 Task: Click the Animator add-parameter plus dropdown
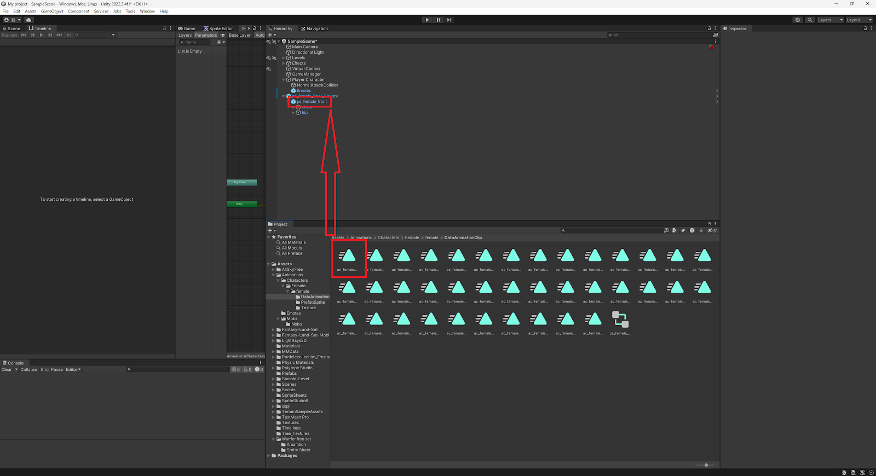click(x=221, y=42)
